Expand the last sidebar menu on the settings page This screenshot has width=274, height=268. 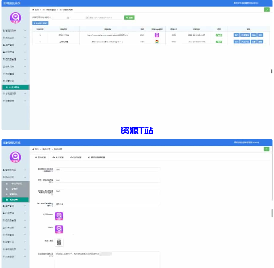[x=15, y=257]
